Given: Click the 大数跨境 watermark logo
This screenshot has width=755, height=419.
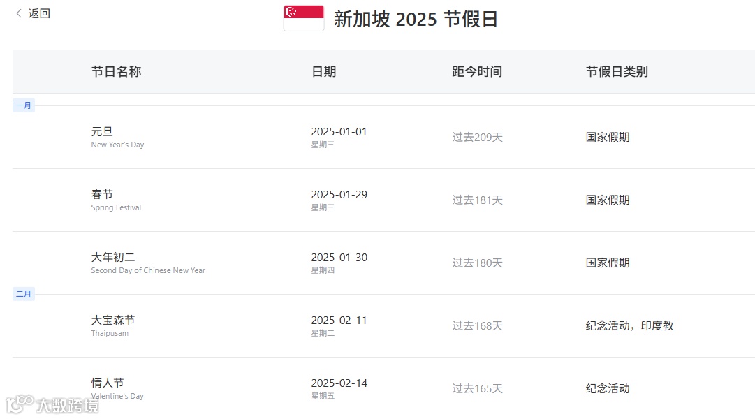Looking at the screenshot, I should (52, 404).
